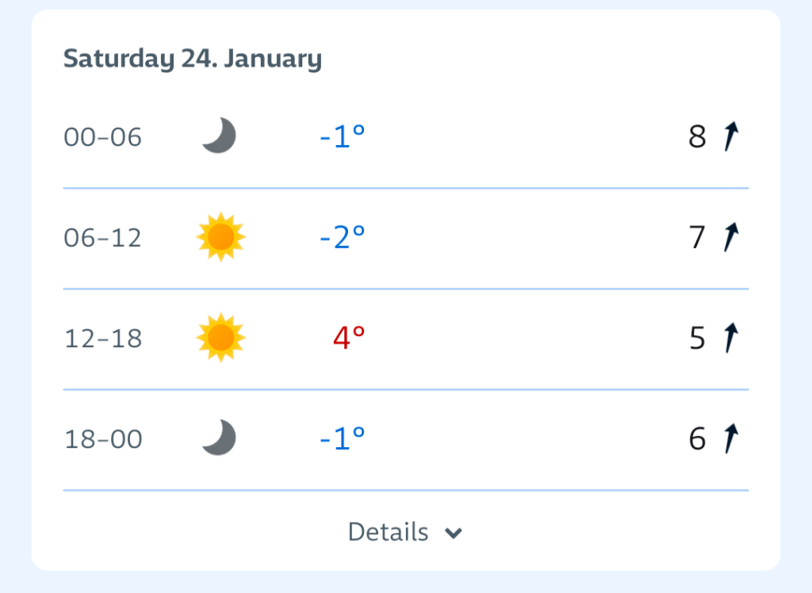Click the wind arrow beside speed 6
Screen dimensions: 812x593
(731, 438)
